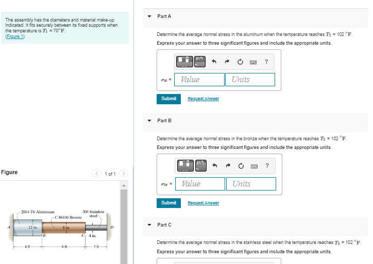
Task: Click the 'Figure' heading
Action: pyautogui.click(x=9, y=172)
